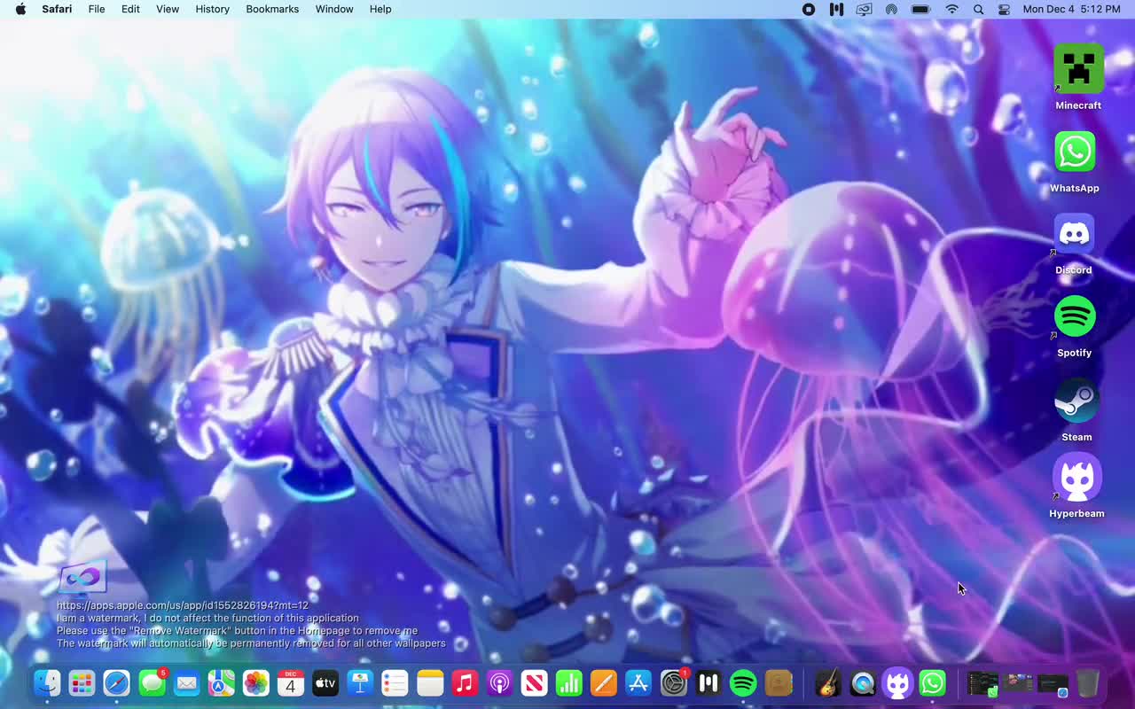Open Calendar showing Dec 4
Screen dimensions: 1135x709
click(291, 683)
